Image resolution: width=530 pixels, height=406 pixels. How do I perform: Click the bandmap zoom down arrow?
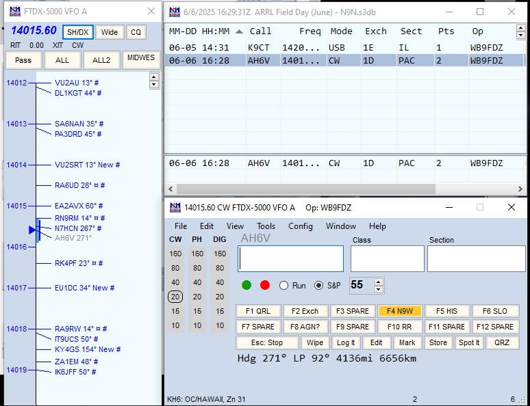coord(154,85)
